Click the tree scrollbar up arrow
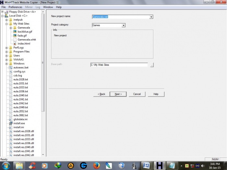The image size is (227, 170). pos(43,12)
